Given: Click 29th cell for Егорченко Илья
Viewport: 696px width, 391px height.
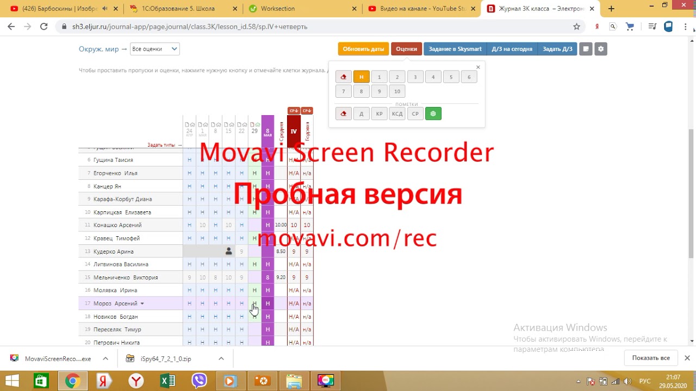Looking at the screenshot, I should tap(254, 173).
